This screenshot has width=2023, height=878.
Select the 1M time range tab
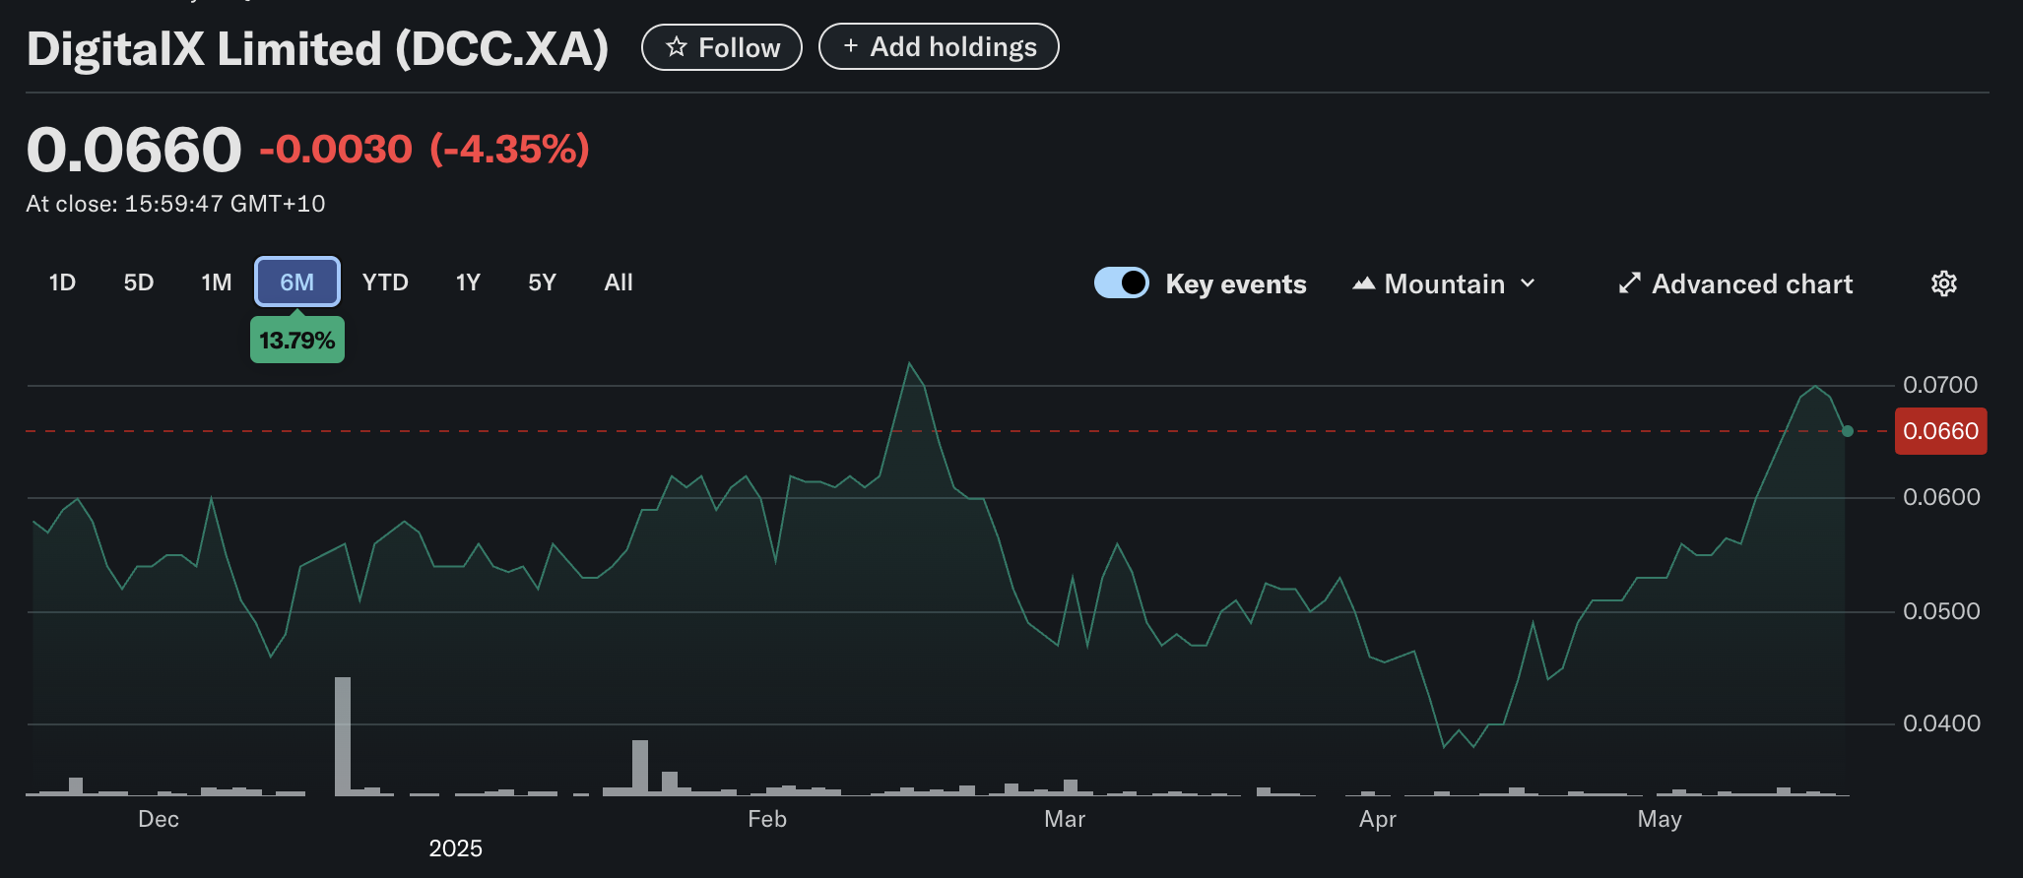pyautogui.click(x=217, y=282)
